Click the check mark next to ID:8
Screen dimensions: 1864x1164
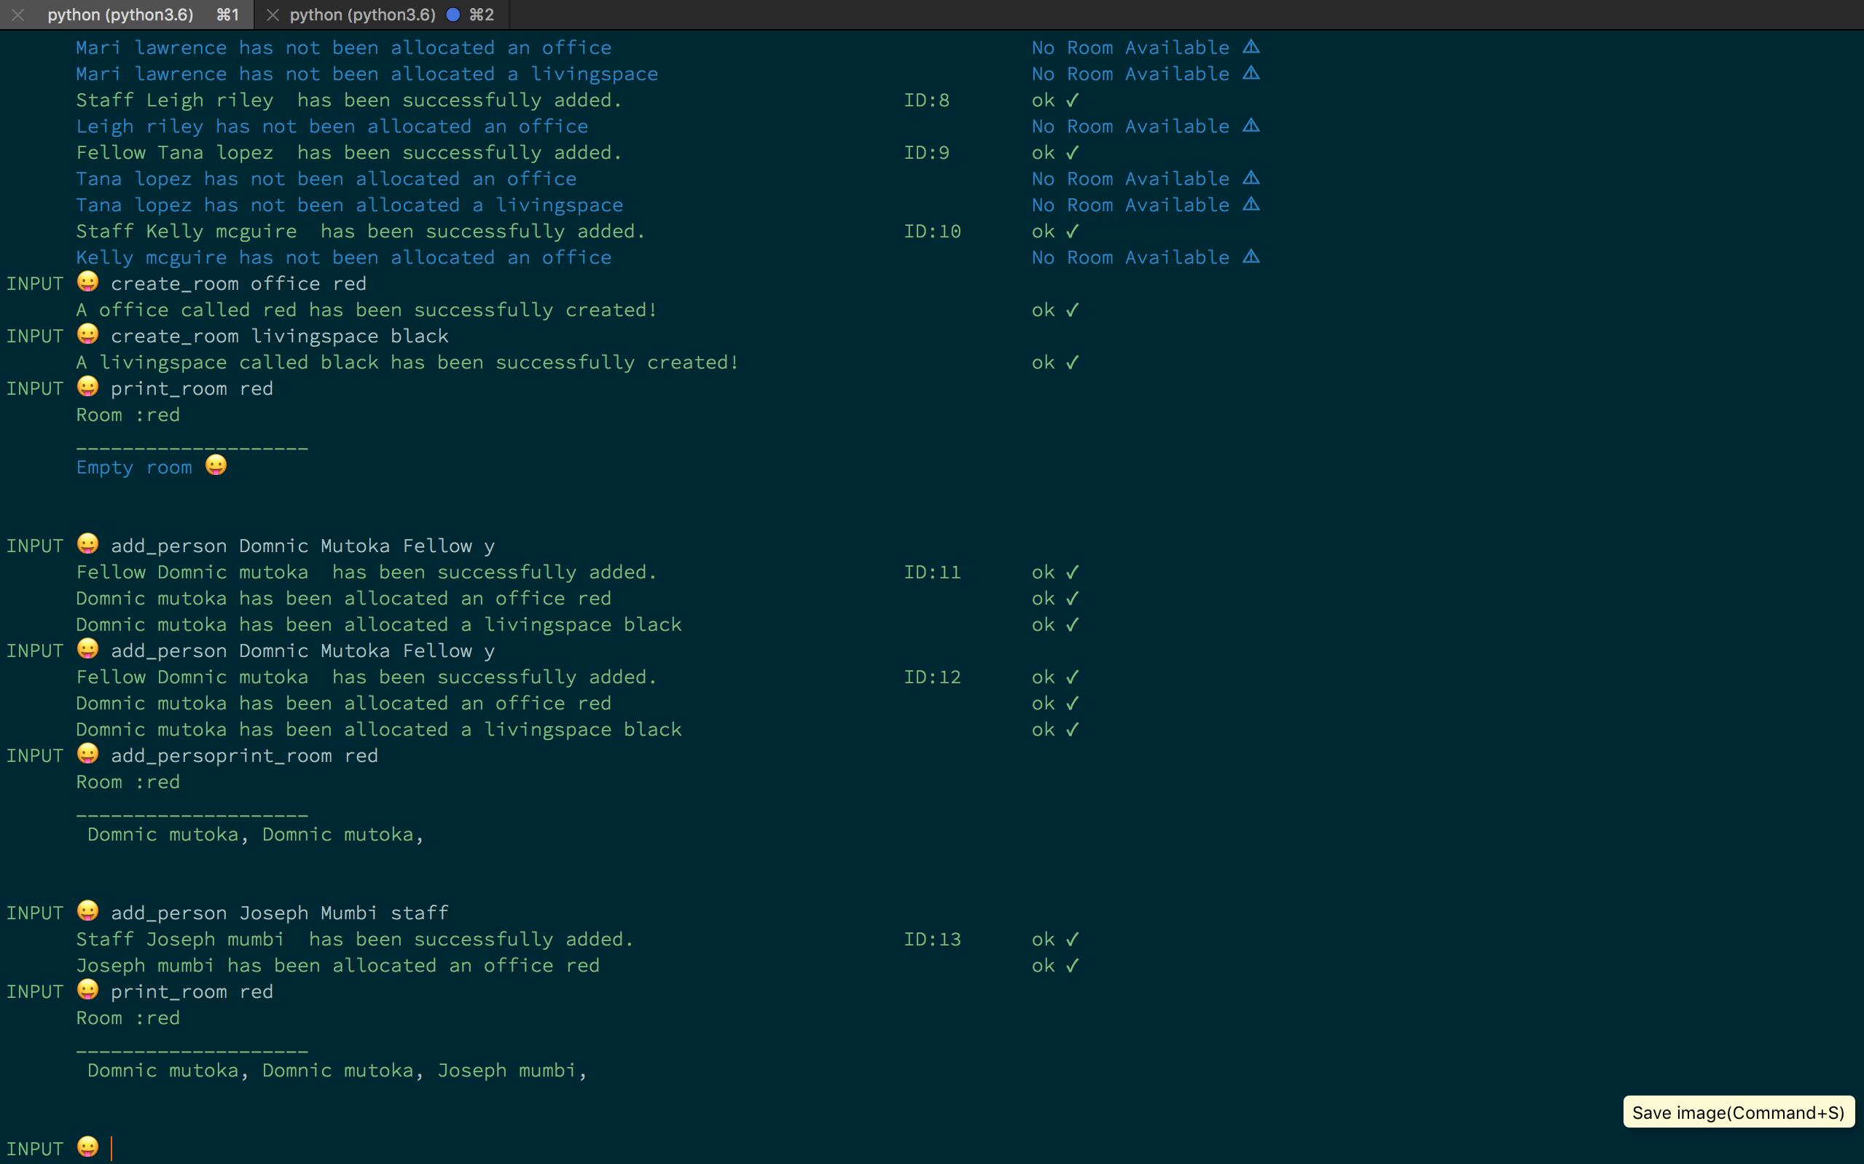1073,100
